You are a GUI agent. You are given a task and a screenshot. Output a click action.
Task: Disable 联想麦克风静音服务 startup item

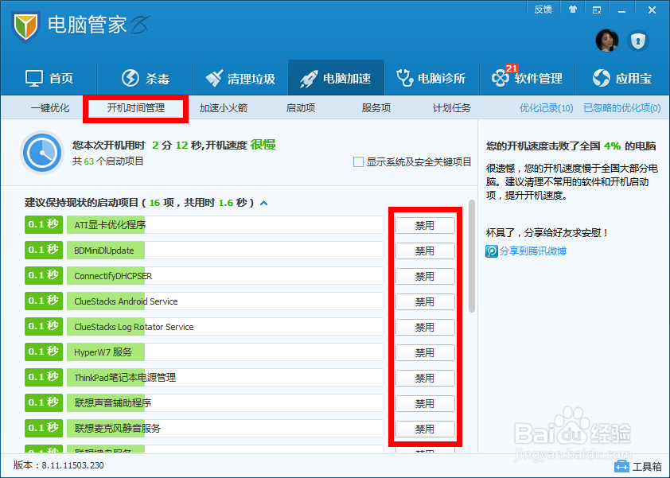click(425, 429)
